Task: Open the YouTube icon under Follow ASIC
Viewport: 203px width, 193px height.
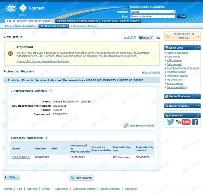Action: [x=183, y=122]
